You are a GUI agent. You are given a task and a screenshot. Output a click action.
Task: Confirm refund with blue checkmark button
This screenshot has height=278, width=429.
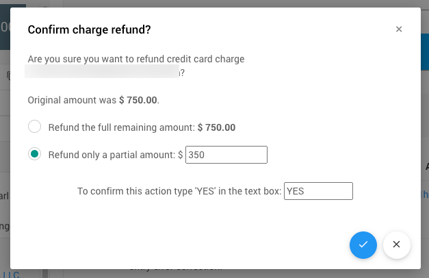click(363, 244)
